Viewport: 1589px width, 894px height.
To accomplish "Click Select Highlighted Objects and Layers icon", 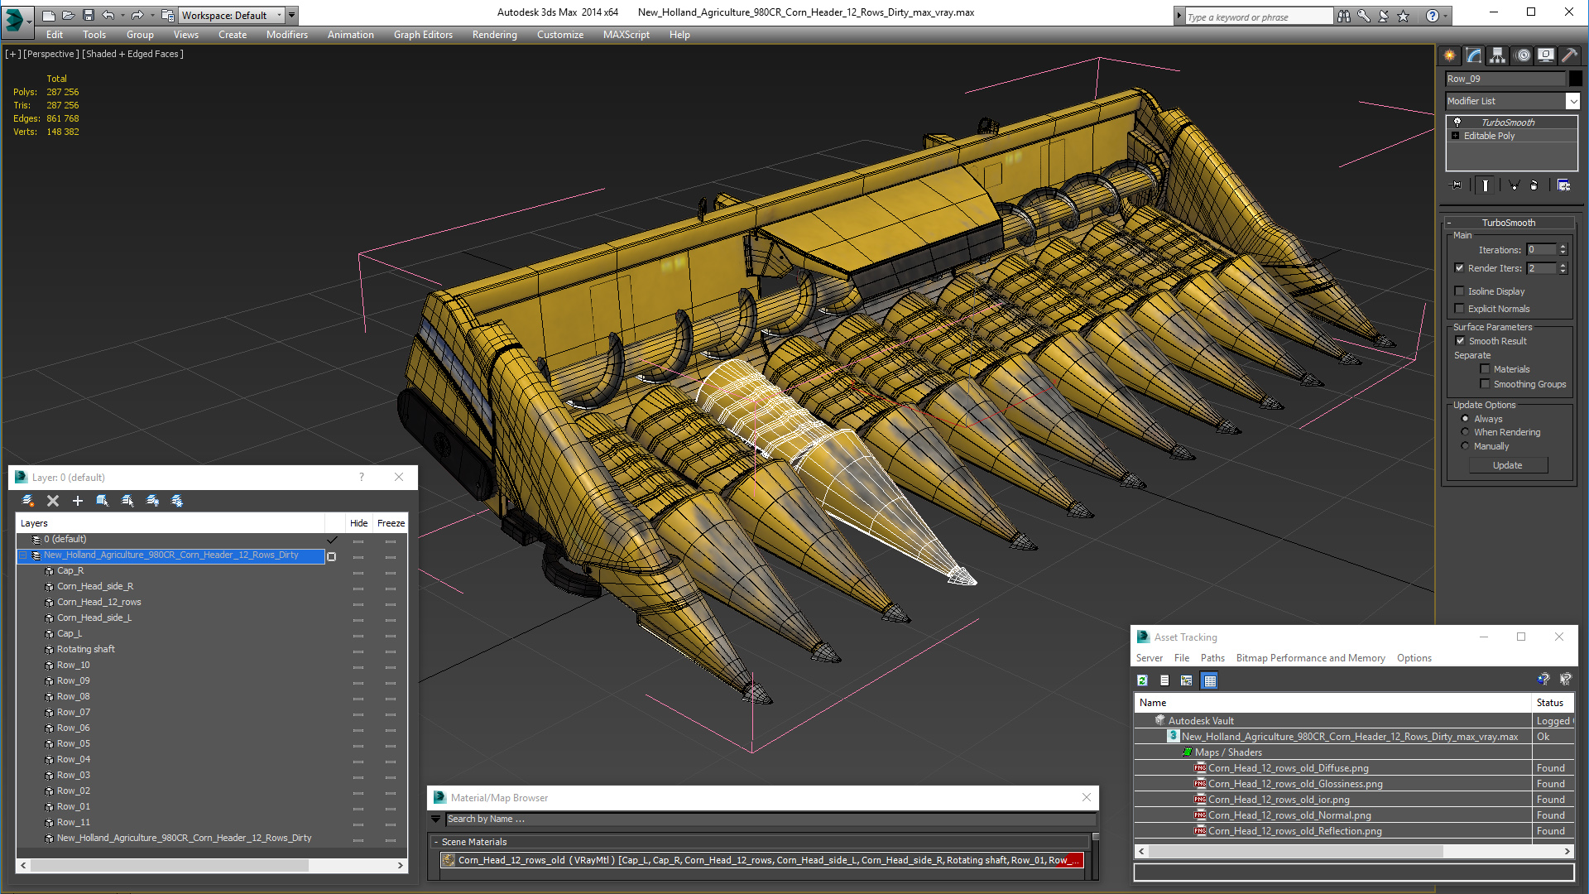I will [103, 501].
